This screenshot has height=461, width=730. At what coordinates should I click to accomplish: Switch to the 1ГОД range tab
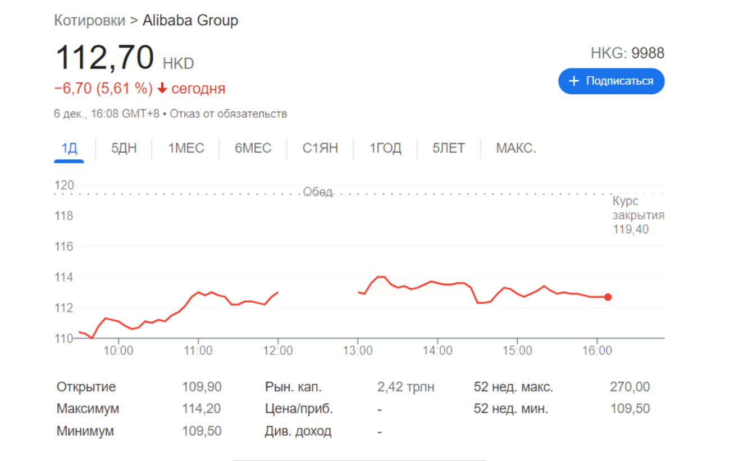(385, 149)
